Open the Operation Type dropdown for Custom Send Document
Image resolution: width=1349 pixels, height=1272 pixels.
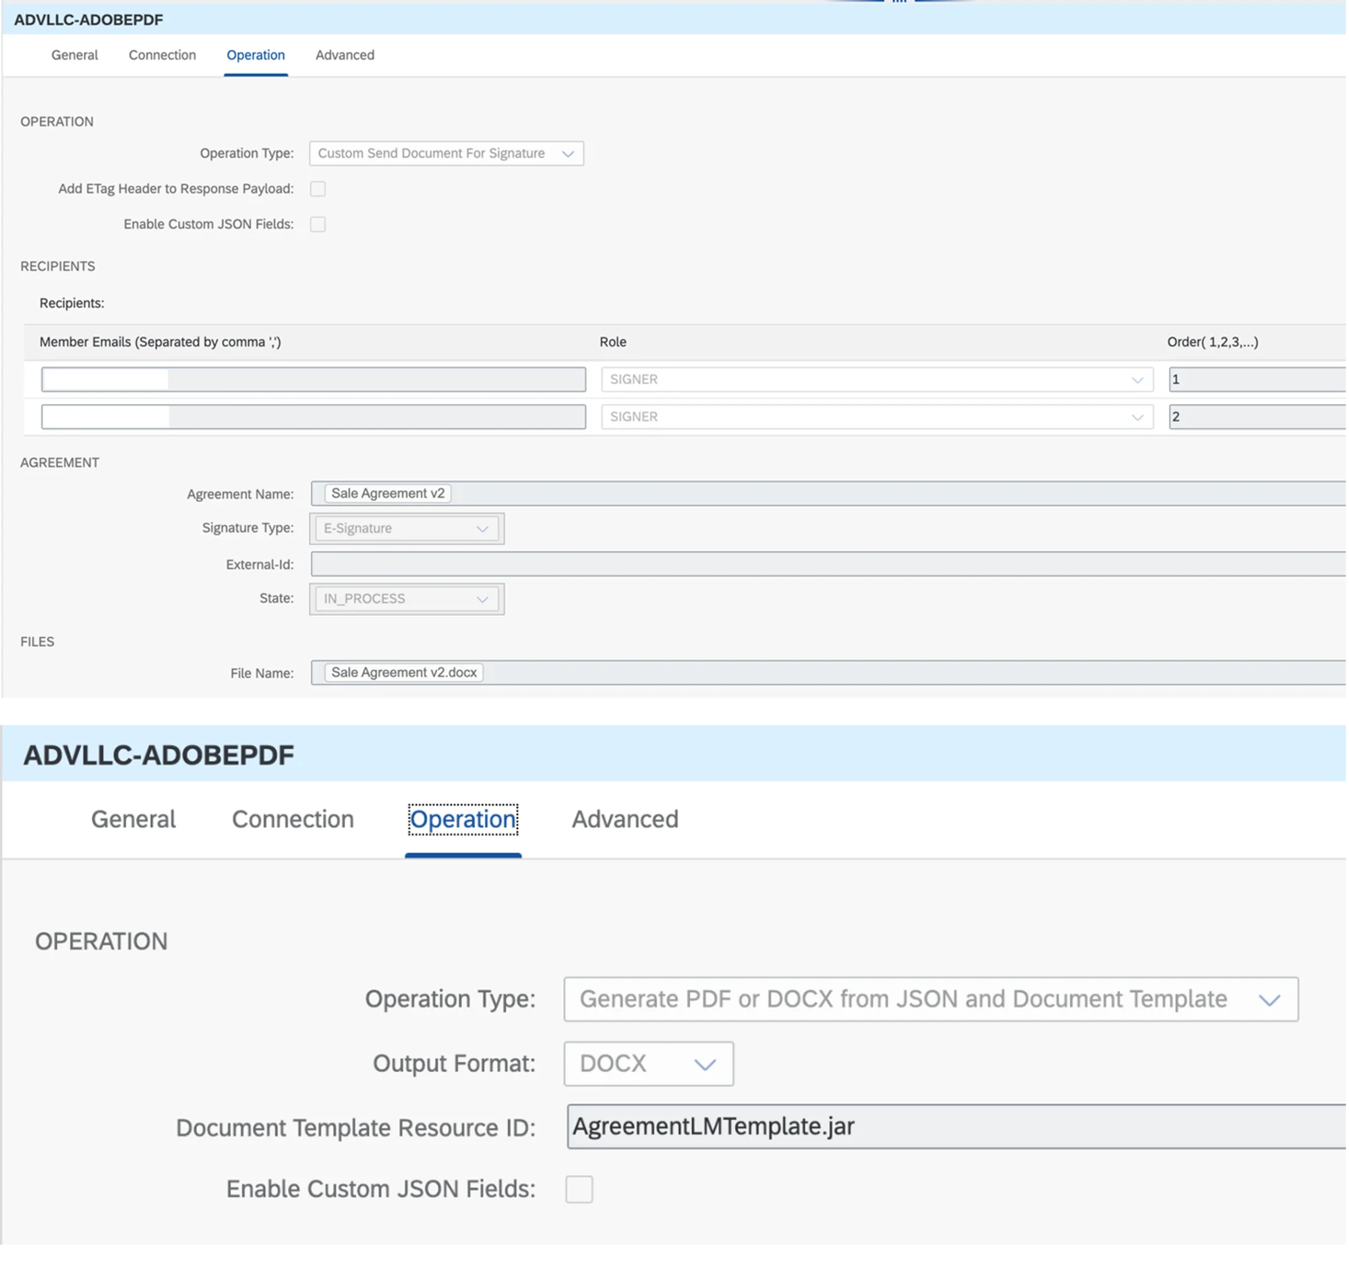446,153
